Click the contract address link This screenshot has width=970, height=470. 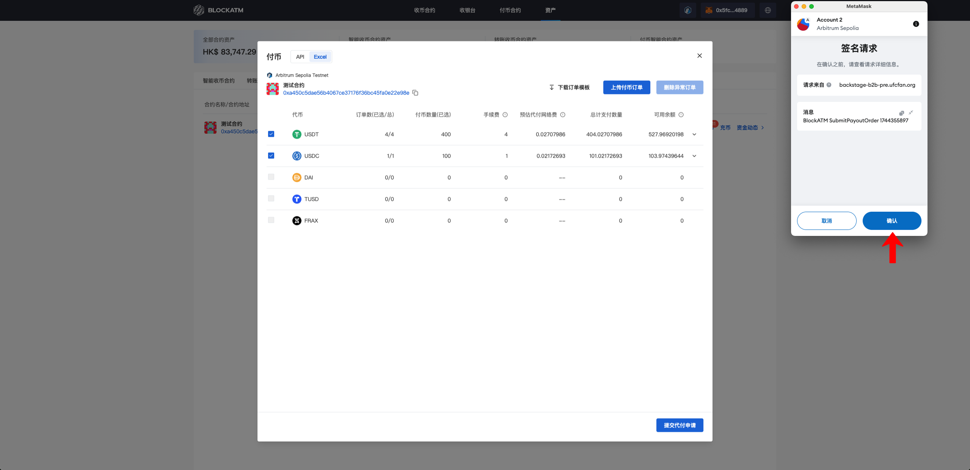346,93
